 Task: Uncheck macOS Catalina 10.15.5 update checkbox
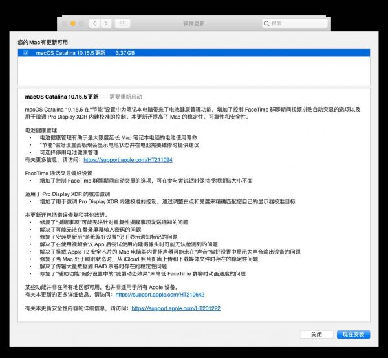(26, 53)
